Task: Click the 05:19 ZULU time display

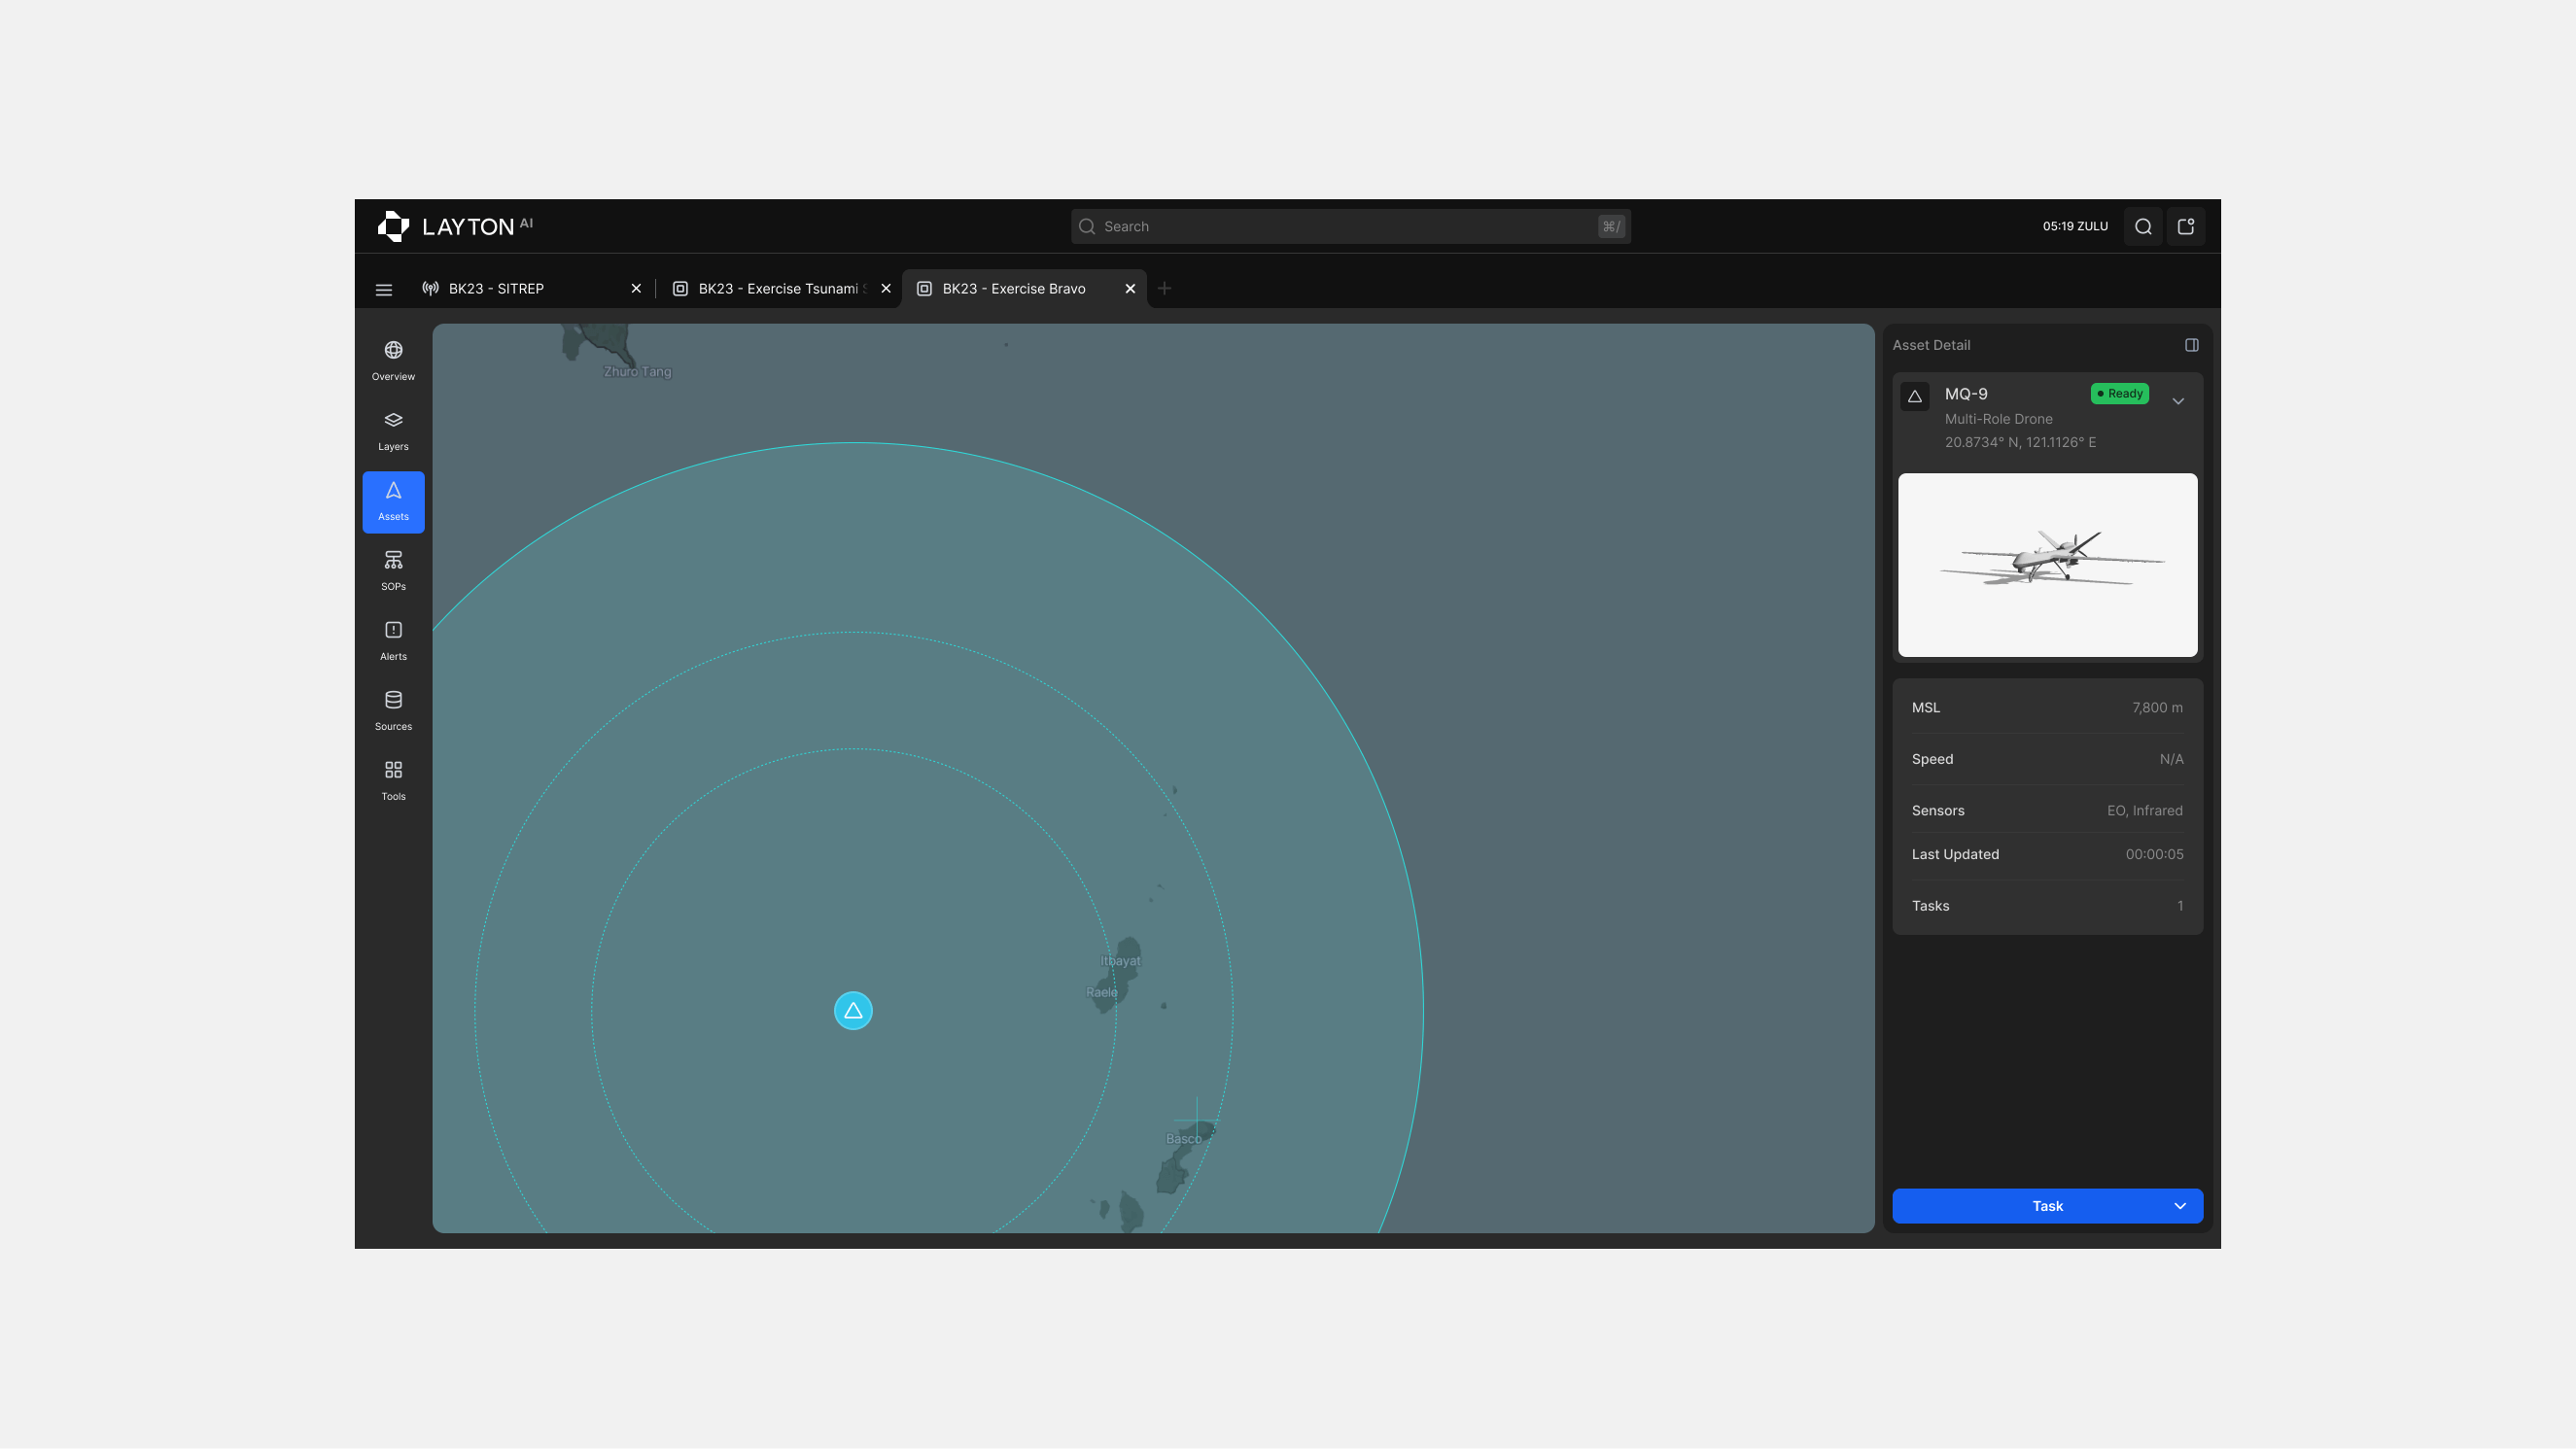Action: tap(2075, 226)
